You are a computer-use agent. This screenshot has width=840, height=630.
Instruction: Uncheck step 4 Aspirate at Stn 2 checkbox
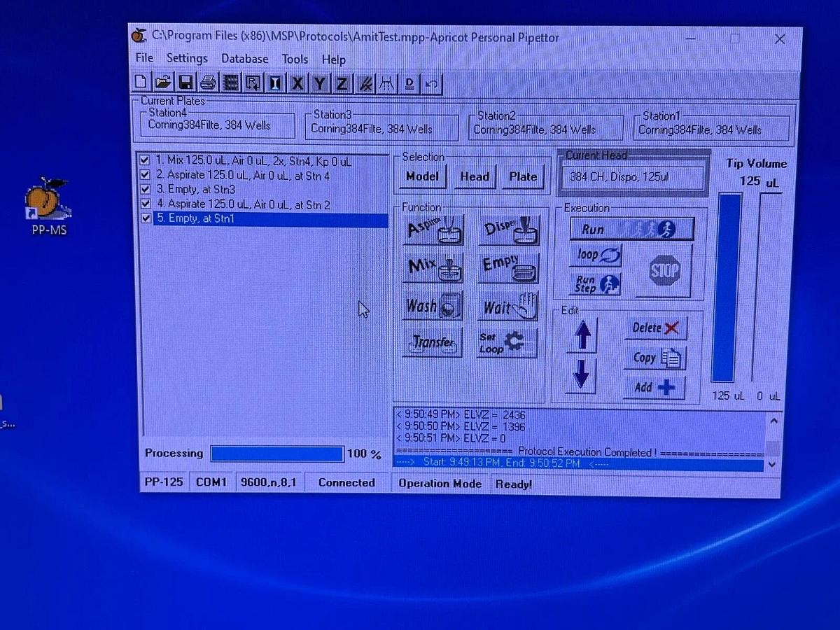pyautogui.click(x=145, y=204)
